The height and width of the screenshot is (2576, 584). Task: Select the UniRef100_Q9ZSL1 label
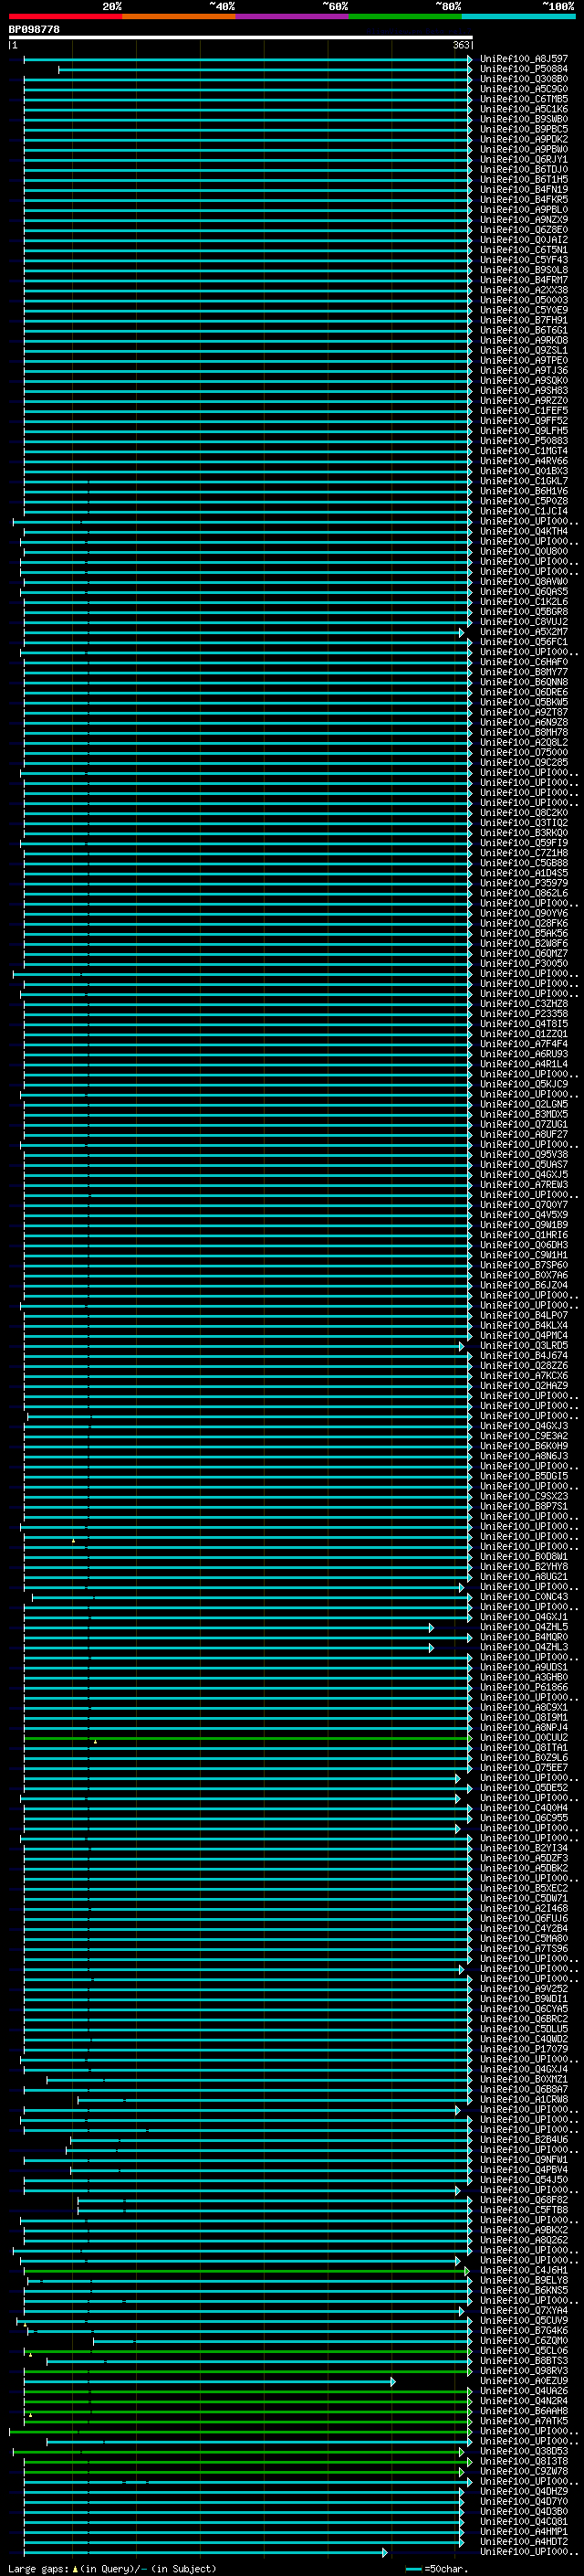tap(524, 350)
